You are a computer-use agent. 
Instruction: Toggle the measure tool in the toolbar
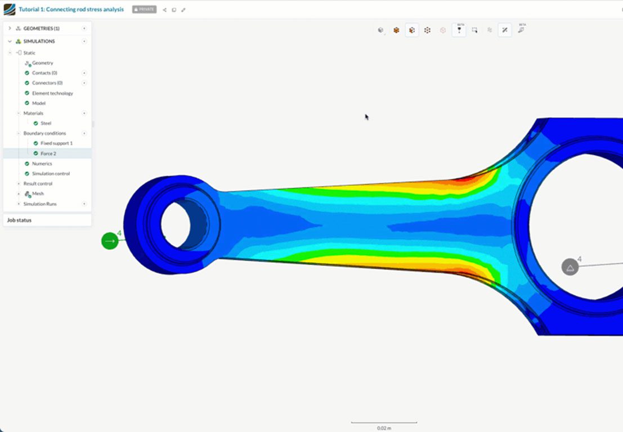(505, 30)
